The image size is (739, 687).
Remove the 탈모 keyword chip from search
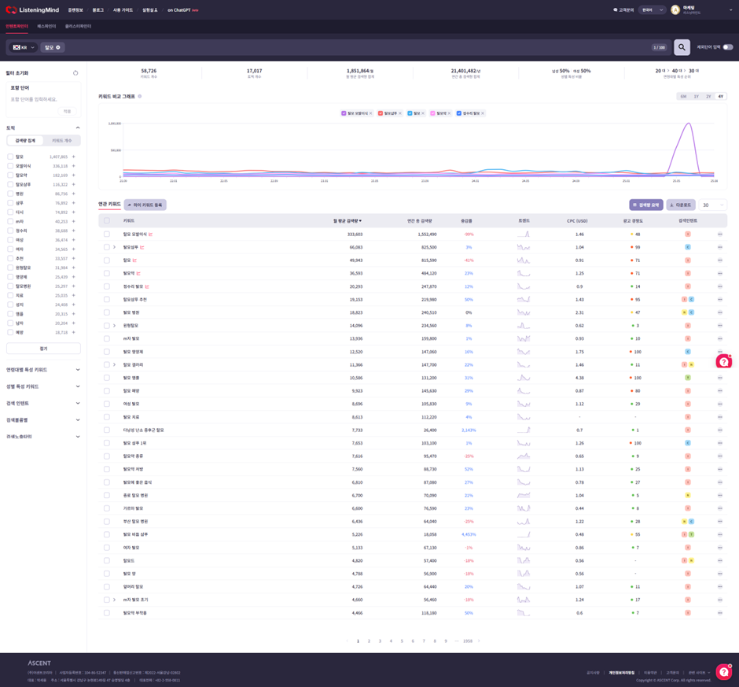pos(58,48)
